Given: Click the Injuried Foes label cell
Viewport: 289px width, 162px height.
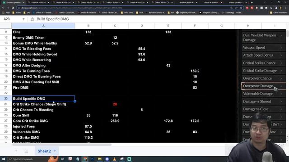Looking at the screenshot, I should pyautogui.click(x=43, y=126).
